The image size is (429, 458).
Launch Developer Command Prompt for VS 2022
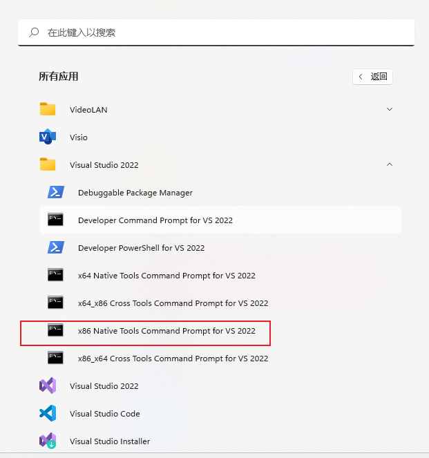click(x=220, y=220)
